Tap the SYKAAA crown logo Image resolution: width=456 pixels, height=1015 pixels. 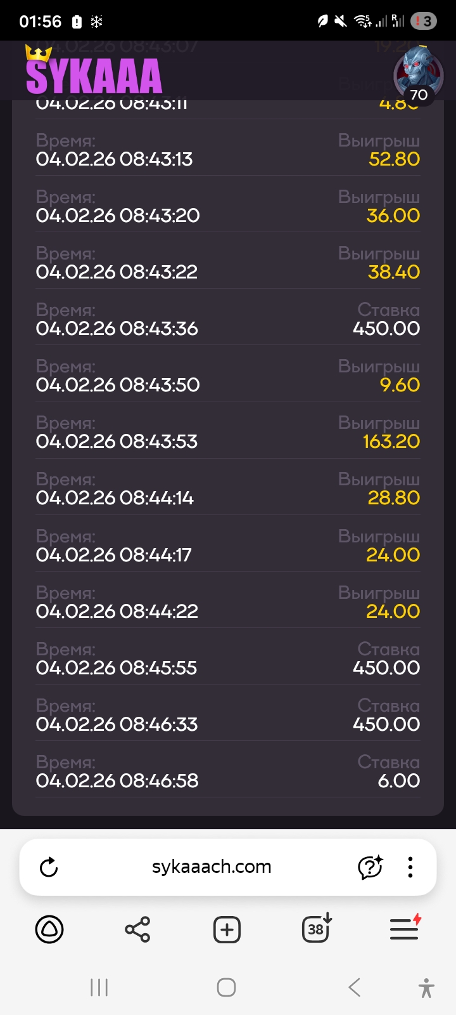coord(94,71)
